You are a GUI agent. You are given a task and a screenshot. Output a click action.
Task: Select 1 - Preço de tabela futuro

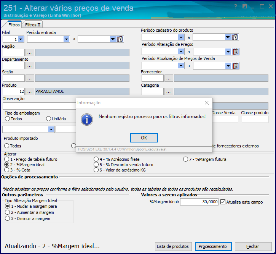tap(7, 159)
